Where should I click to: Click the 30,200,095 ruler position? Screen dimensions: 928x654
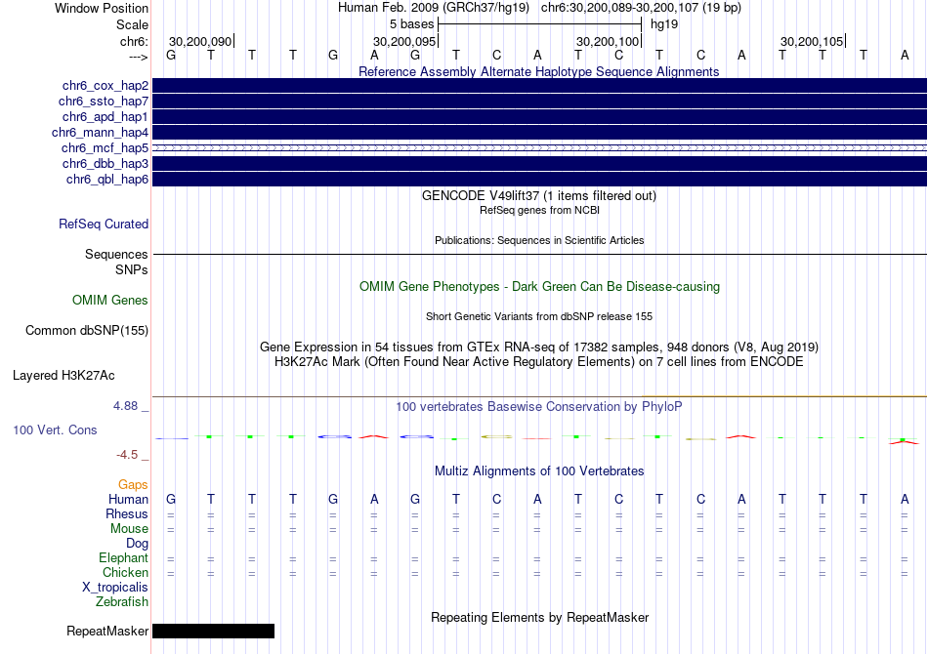pyautogui.click(x=404, y=41)
